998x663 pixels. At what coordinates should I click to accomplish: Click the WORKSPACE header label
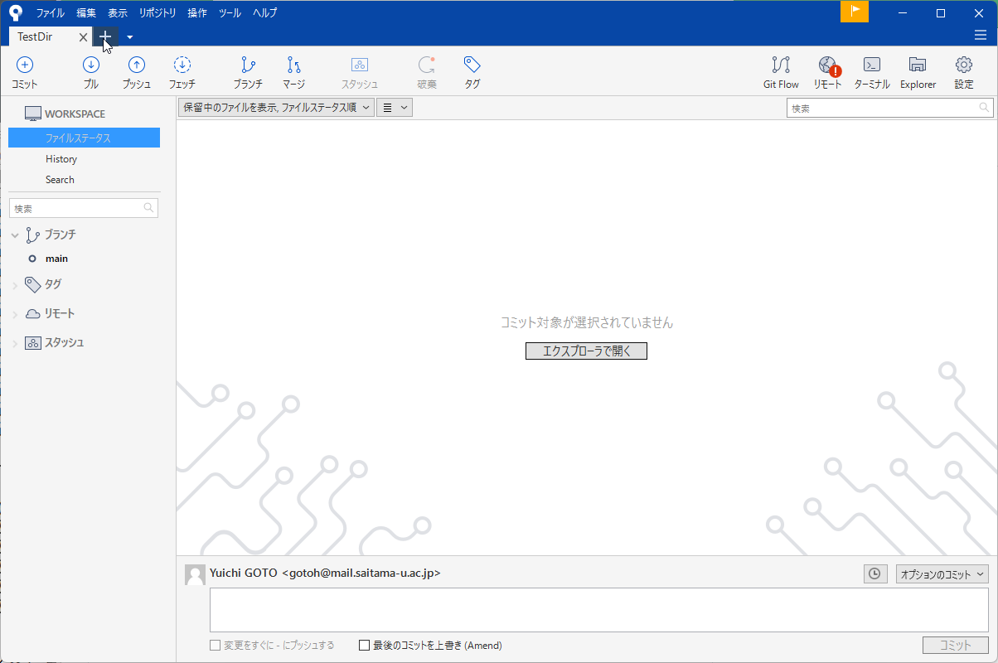tap(75, 114)
